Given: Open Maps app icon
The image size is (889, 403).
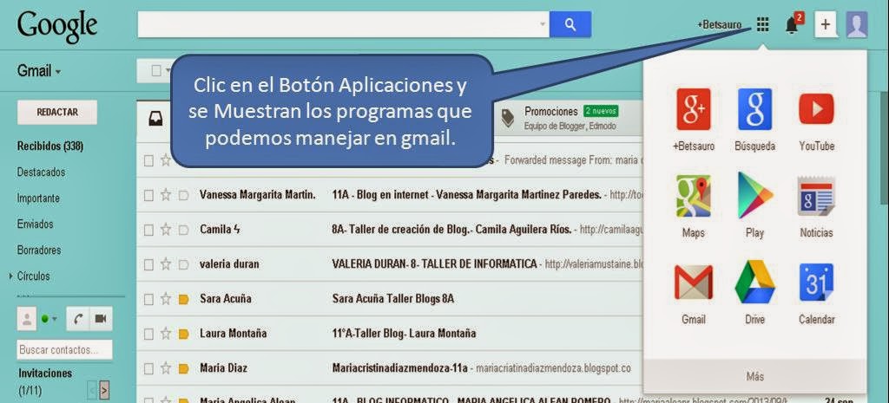Looking at the screenshot, I should (x=693, y=196).
